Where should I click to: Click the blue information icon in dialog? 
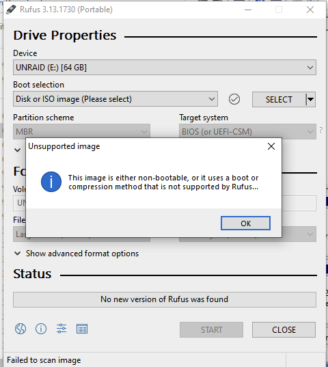(51, 182)
